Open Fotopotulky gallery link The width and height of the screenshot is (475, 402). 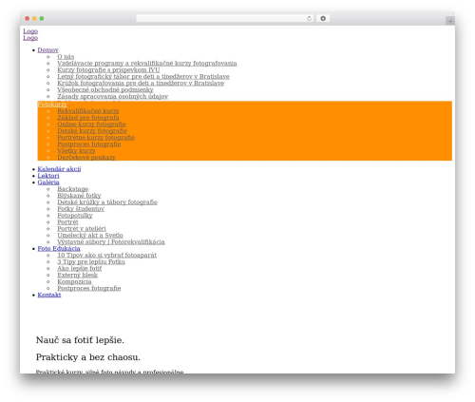click(x=75, y=216)
